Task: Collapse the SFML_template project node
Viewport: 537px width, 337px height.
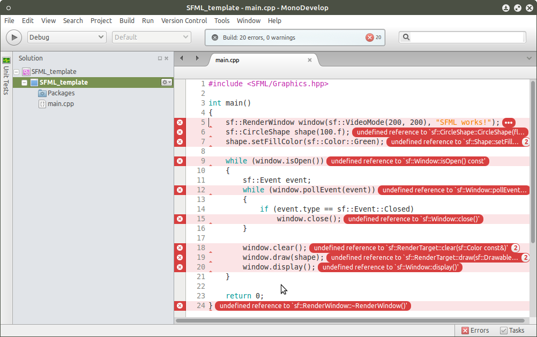Action: point(24,83)
